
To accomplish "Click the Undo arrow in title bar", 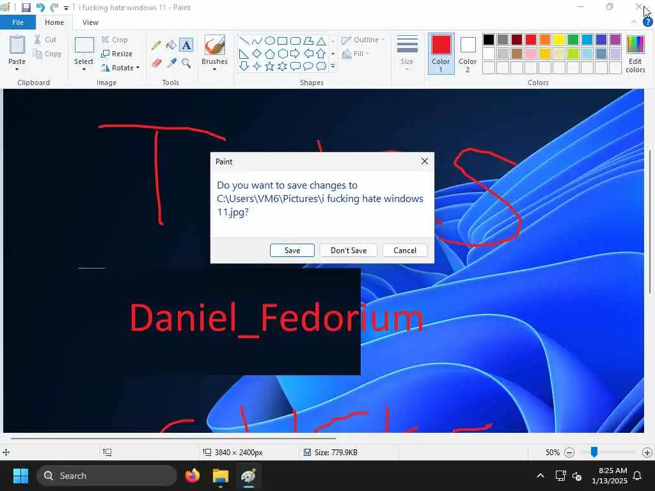I will (40, 8).
